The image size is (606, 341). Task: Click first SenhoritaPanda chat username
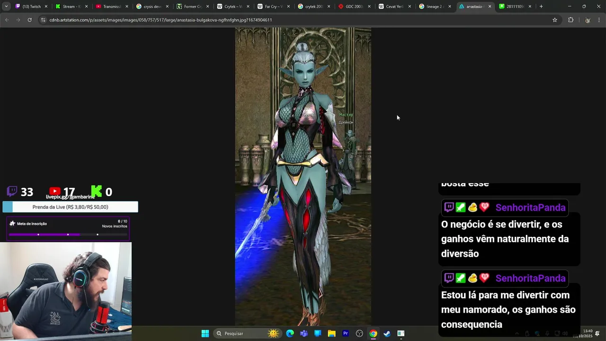530,207
